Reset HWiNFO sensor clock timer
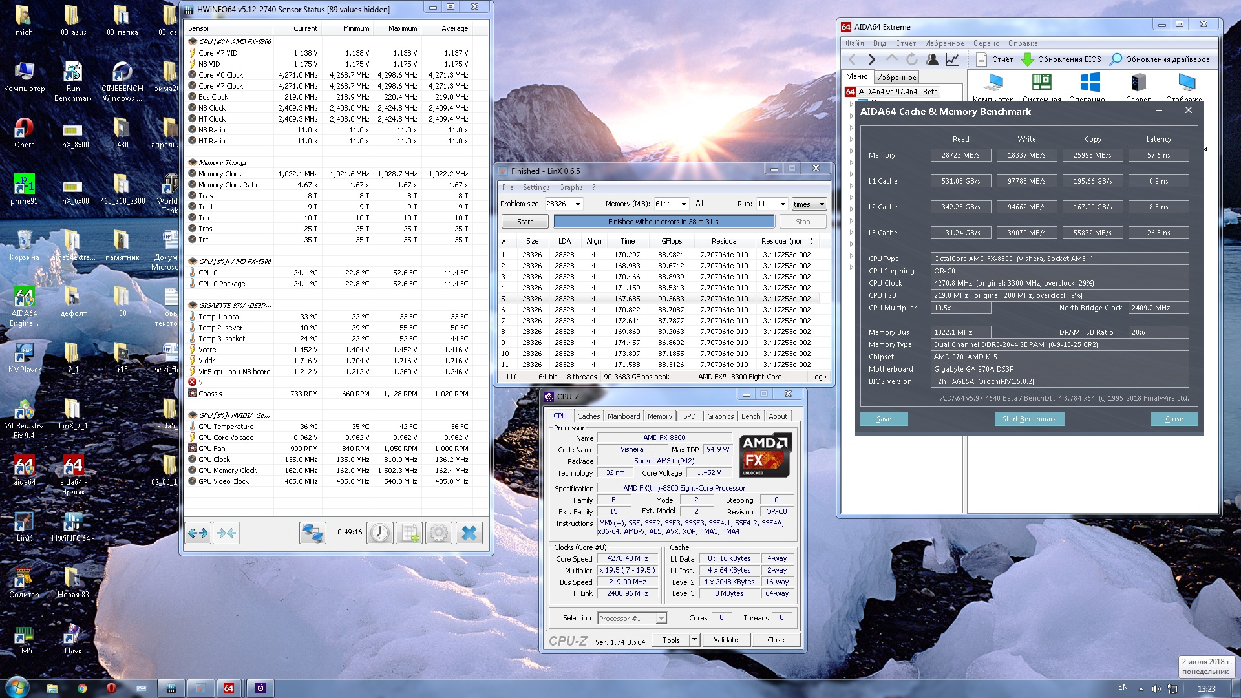Image resolution: width=1241 pixels, height=698 pixels. [x=379, y=533]
